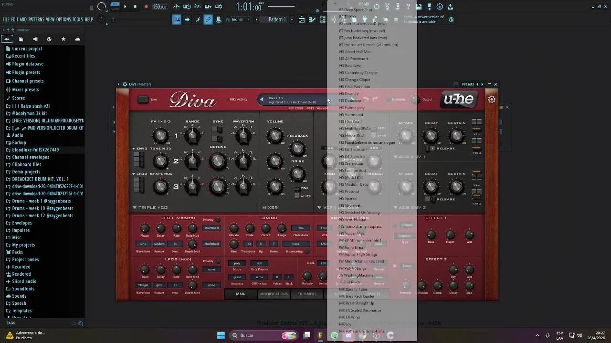The width and height of the screenshot is (611, 343).
Task: Click the typing keyboard to piano icon
Action: 177,20
